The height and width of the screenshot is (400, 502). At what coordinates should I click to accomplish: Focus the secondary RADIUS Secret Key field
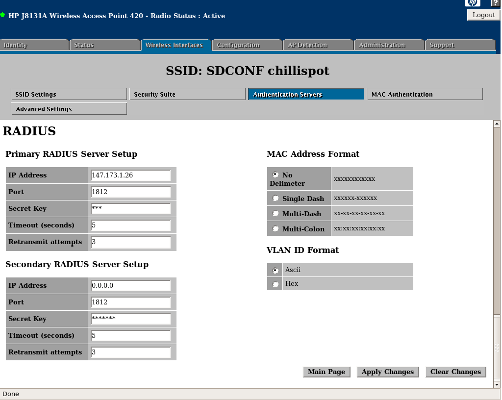(131, 319)
